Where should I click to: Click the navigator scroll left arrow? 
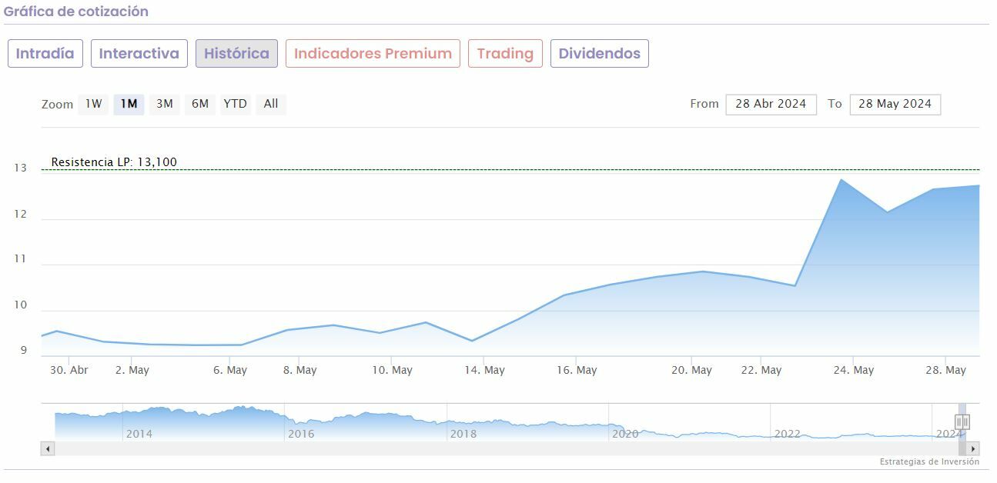coord(48,448)
